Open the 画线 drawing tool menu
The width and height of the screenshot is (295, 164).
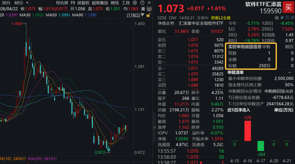pyautogui.click(x=114, y=2)
